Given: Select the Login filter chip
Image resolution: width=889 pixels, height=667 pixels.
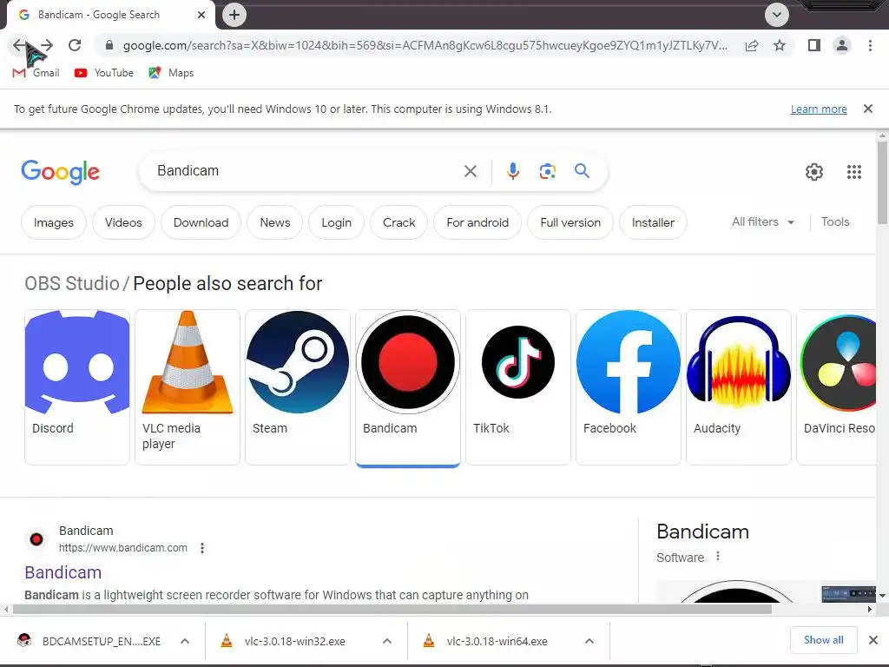Looking at the screenshot, I should pyautogui.click(x=337, y=223).
